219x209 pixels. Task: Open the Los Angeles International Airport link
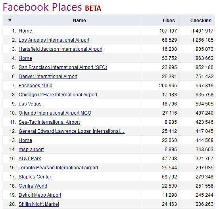point(54,40)
